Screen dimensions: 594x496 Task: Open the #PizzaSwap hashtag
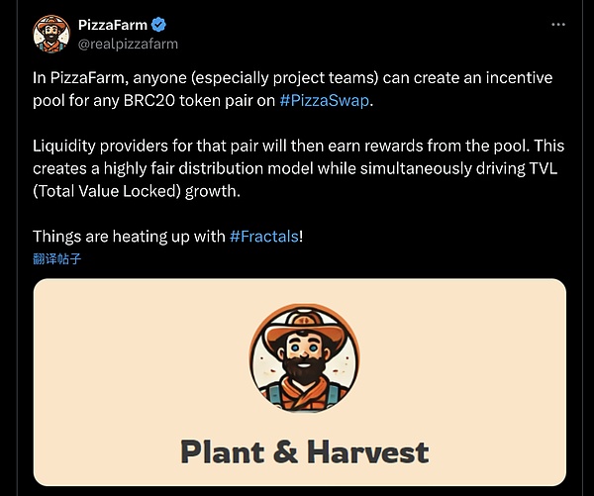327,99
